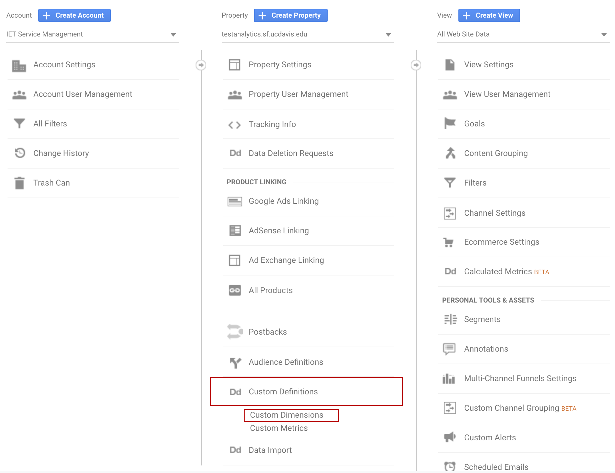
Task: Click arrow circle between Account and Property columns
Action: (201, 65)
